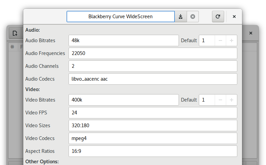
Task: Click the Audio Frequencies field showing 22050
Action: [x=153, y=53]
